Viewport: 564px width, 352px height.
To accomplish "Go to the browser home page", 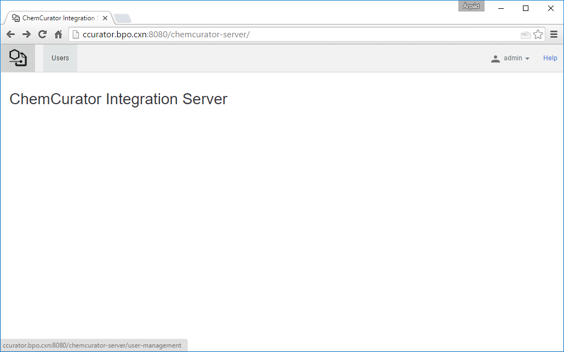I will pos(58,35).
